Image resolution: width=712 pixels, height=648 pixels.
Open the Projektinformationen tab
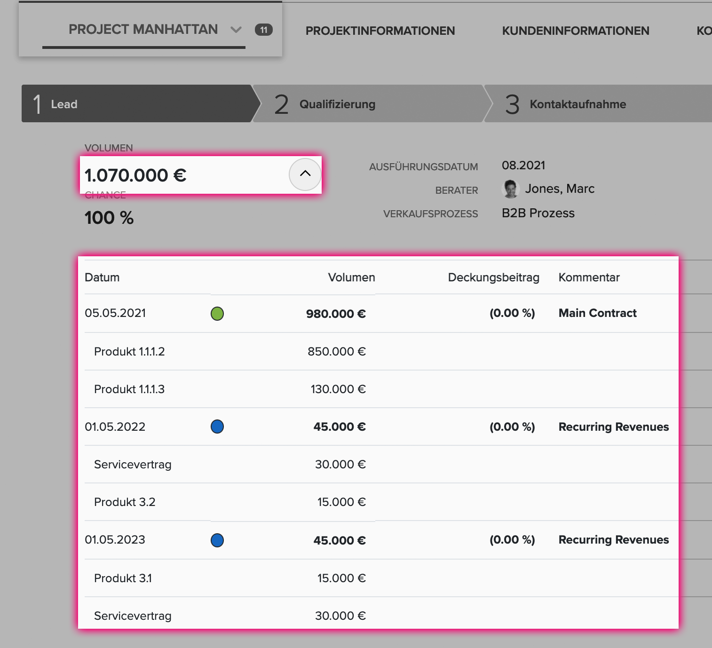(380, 31)
